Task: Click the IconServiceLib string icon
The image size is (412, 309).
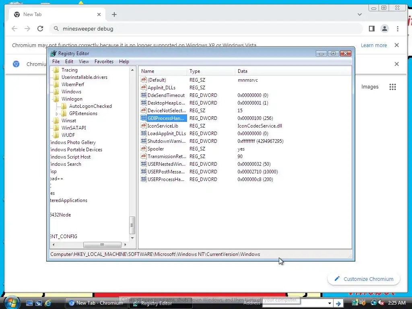Action: click(144, 126)
